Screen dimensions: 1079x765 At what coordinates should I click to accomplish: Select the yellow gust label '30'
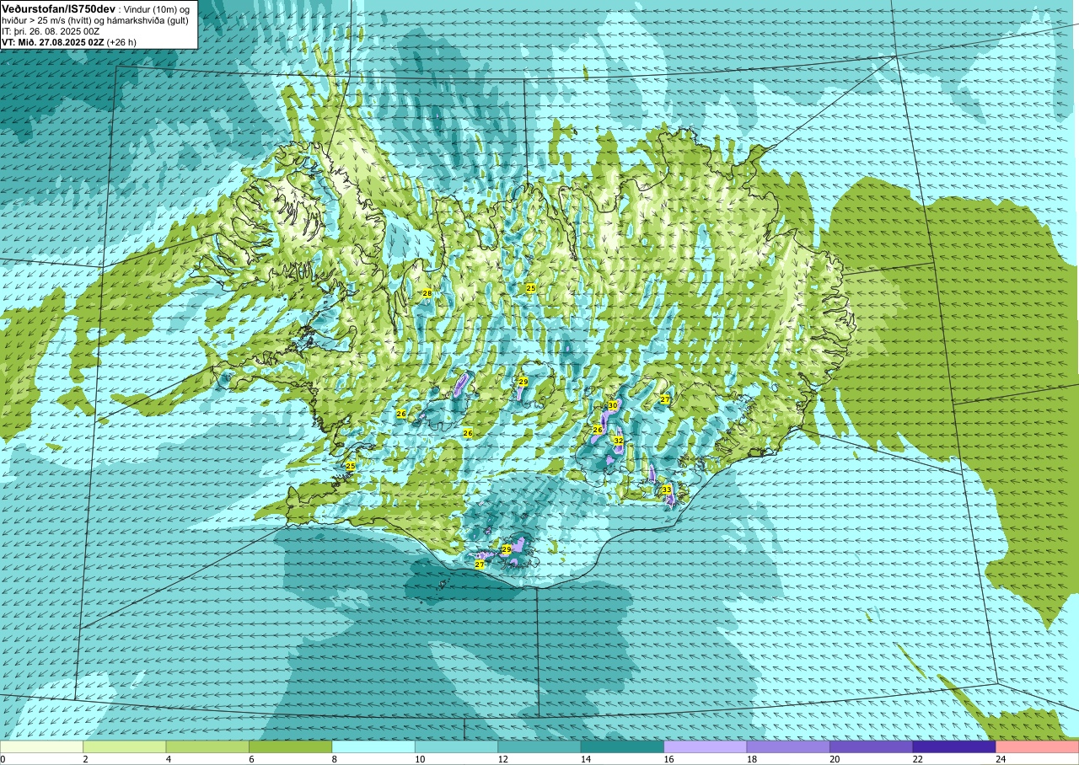(x=613, y=405)
